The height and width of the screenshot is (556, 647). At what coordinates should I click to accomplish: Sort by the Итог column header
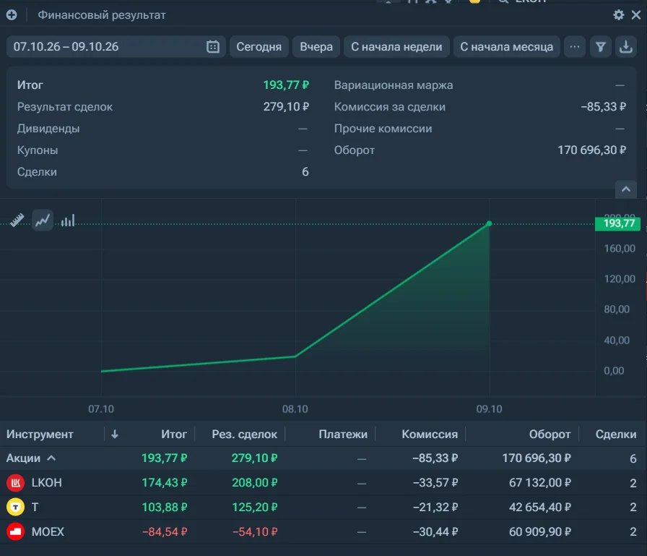tap(174, 434)
